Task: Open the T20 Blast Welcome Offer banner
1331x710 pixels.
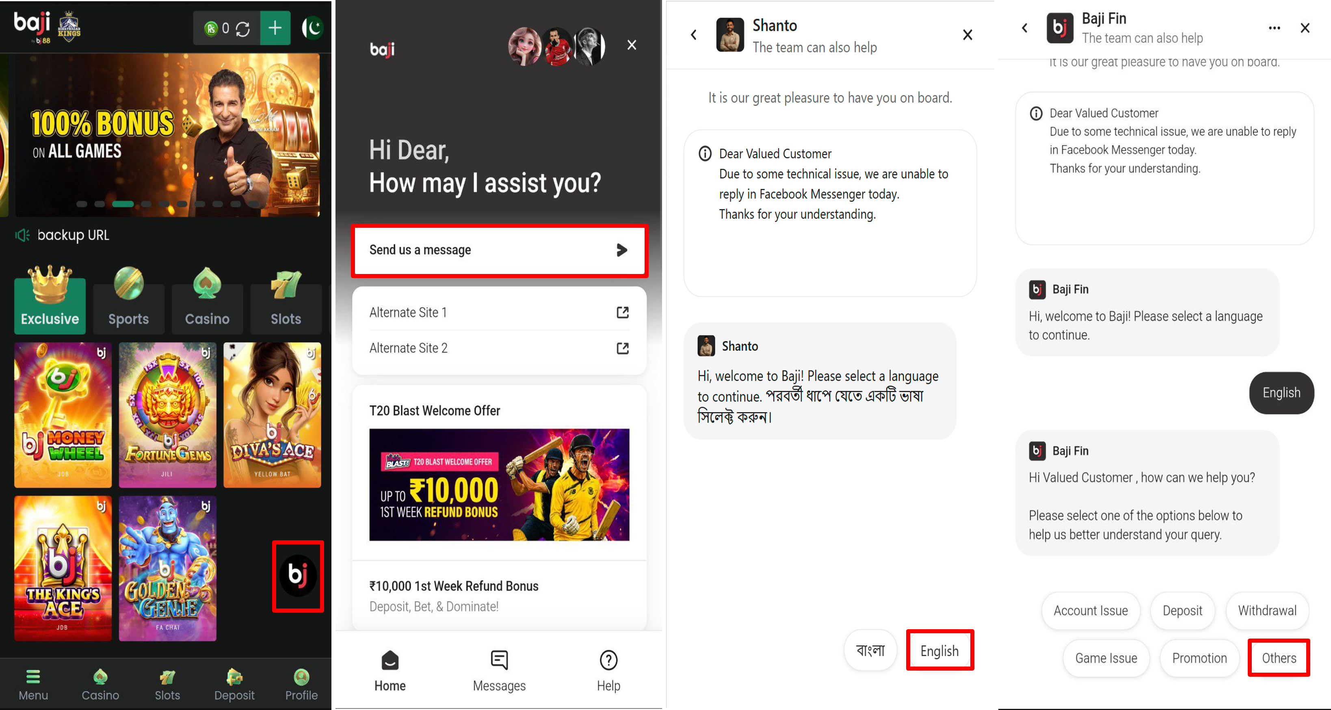Action: coord(499,484)
